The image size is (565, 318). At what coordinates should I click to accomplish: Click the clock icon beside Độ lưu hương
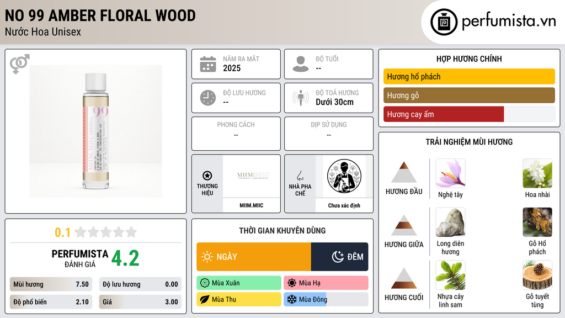pyautogui.click(x=208, y=98)
